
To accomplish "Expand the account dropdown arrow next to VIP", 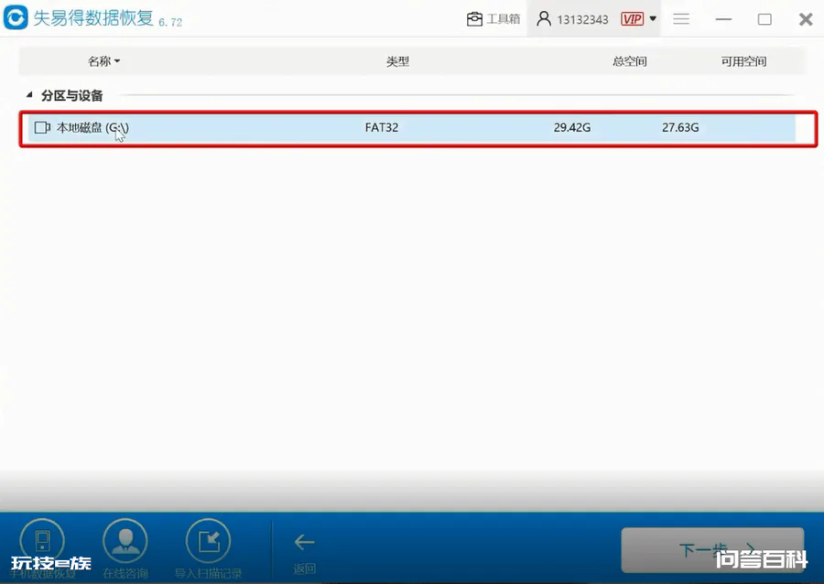I will [x=653, y=19].
